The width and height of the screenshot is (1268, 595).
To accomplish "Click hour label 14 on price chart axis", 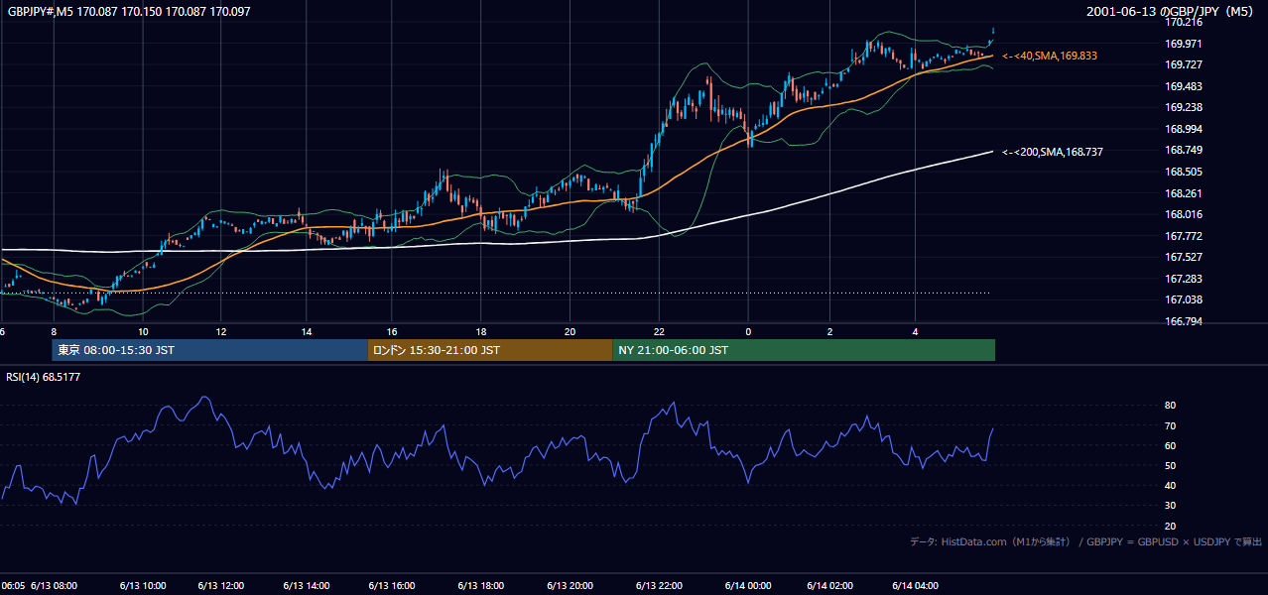I will (x=307, y=331).
